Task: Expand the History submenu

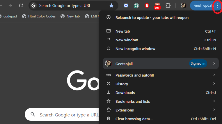Action: (x=160, y=84)
